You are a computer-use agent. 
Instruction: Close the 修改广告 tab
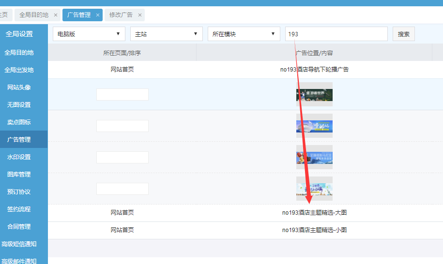(140, 15)
